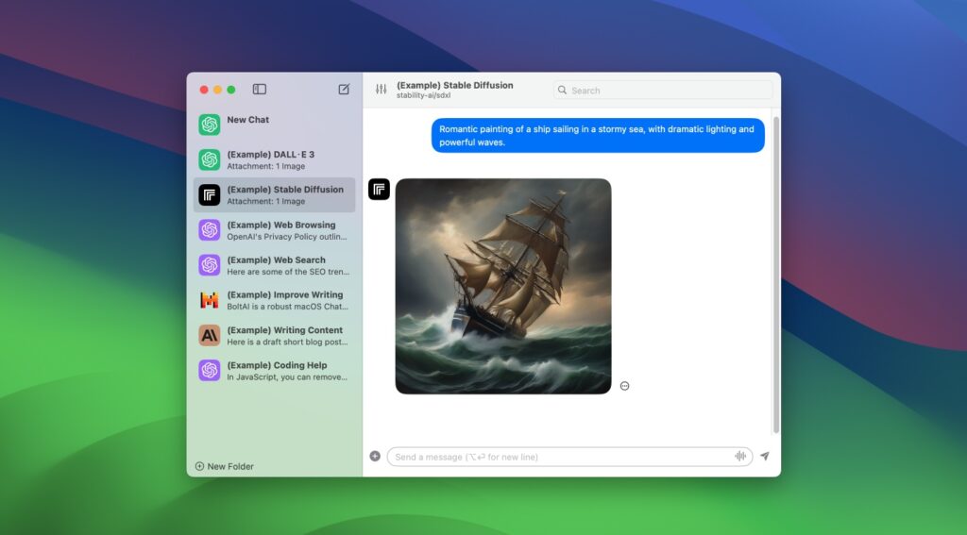967x535 pixels.
Task: Click 'Here is a draft short blog post...' preview
Action: click(x=287, y=343)
